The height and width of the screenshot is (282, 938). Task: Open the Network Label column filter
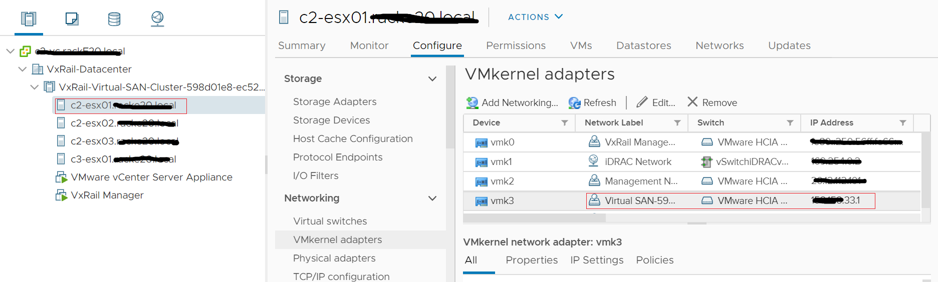(x=677, y=123)
